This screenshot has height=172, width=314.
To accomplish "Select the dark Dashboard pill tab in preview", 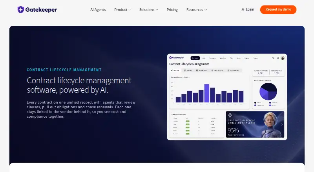I will 195,58.
